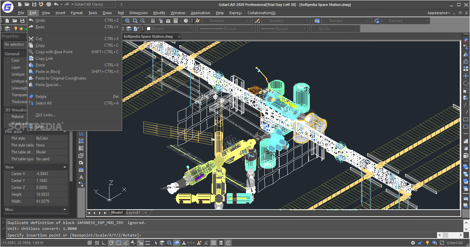Select the Move tool

(466, 76)
